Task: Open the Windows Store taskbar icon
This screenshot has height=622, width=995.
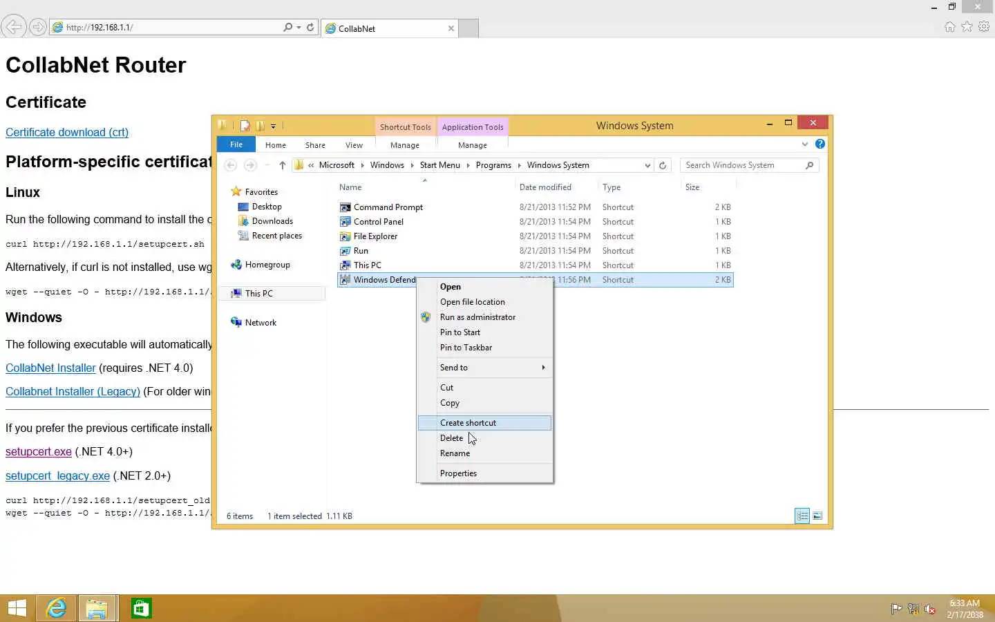Action: point(141,608)
